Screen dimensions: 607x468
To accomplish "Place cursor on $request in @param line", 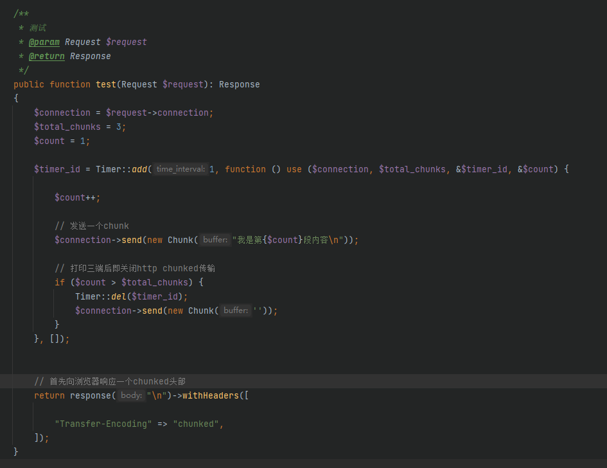I will 126,42.
